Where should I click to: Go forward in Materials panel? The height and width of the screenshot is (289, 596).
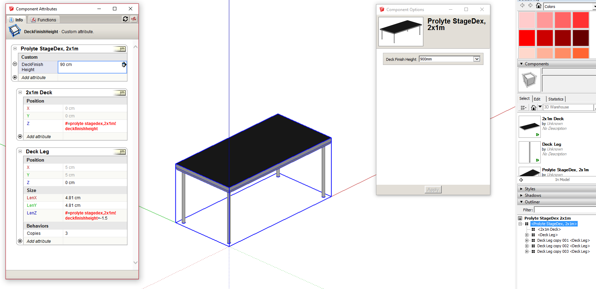[x=530, y=6]
